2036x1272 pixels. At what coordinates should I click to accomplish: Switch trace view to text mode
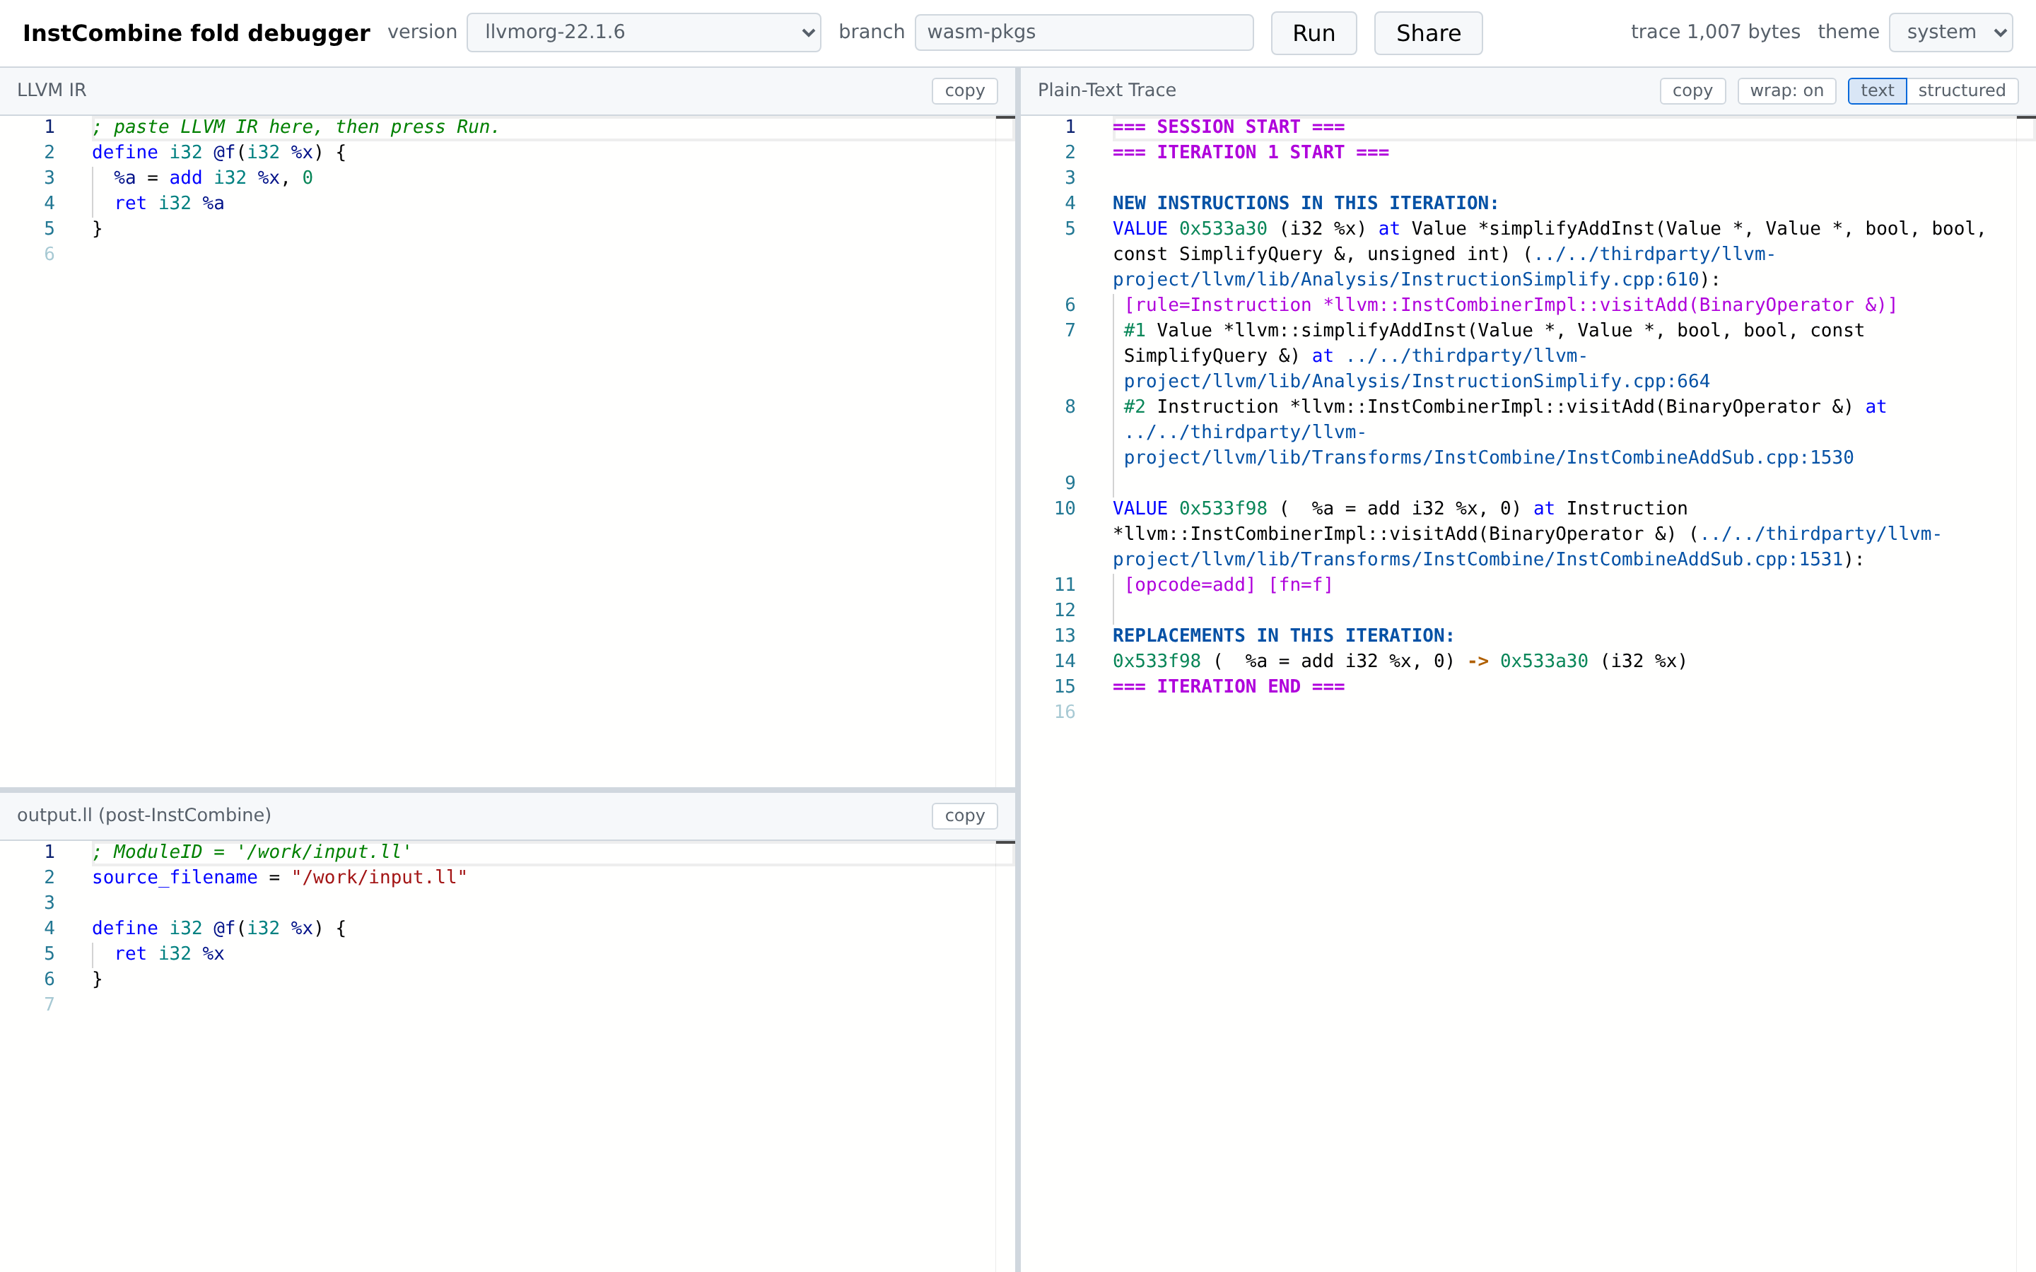[1877, 91]
